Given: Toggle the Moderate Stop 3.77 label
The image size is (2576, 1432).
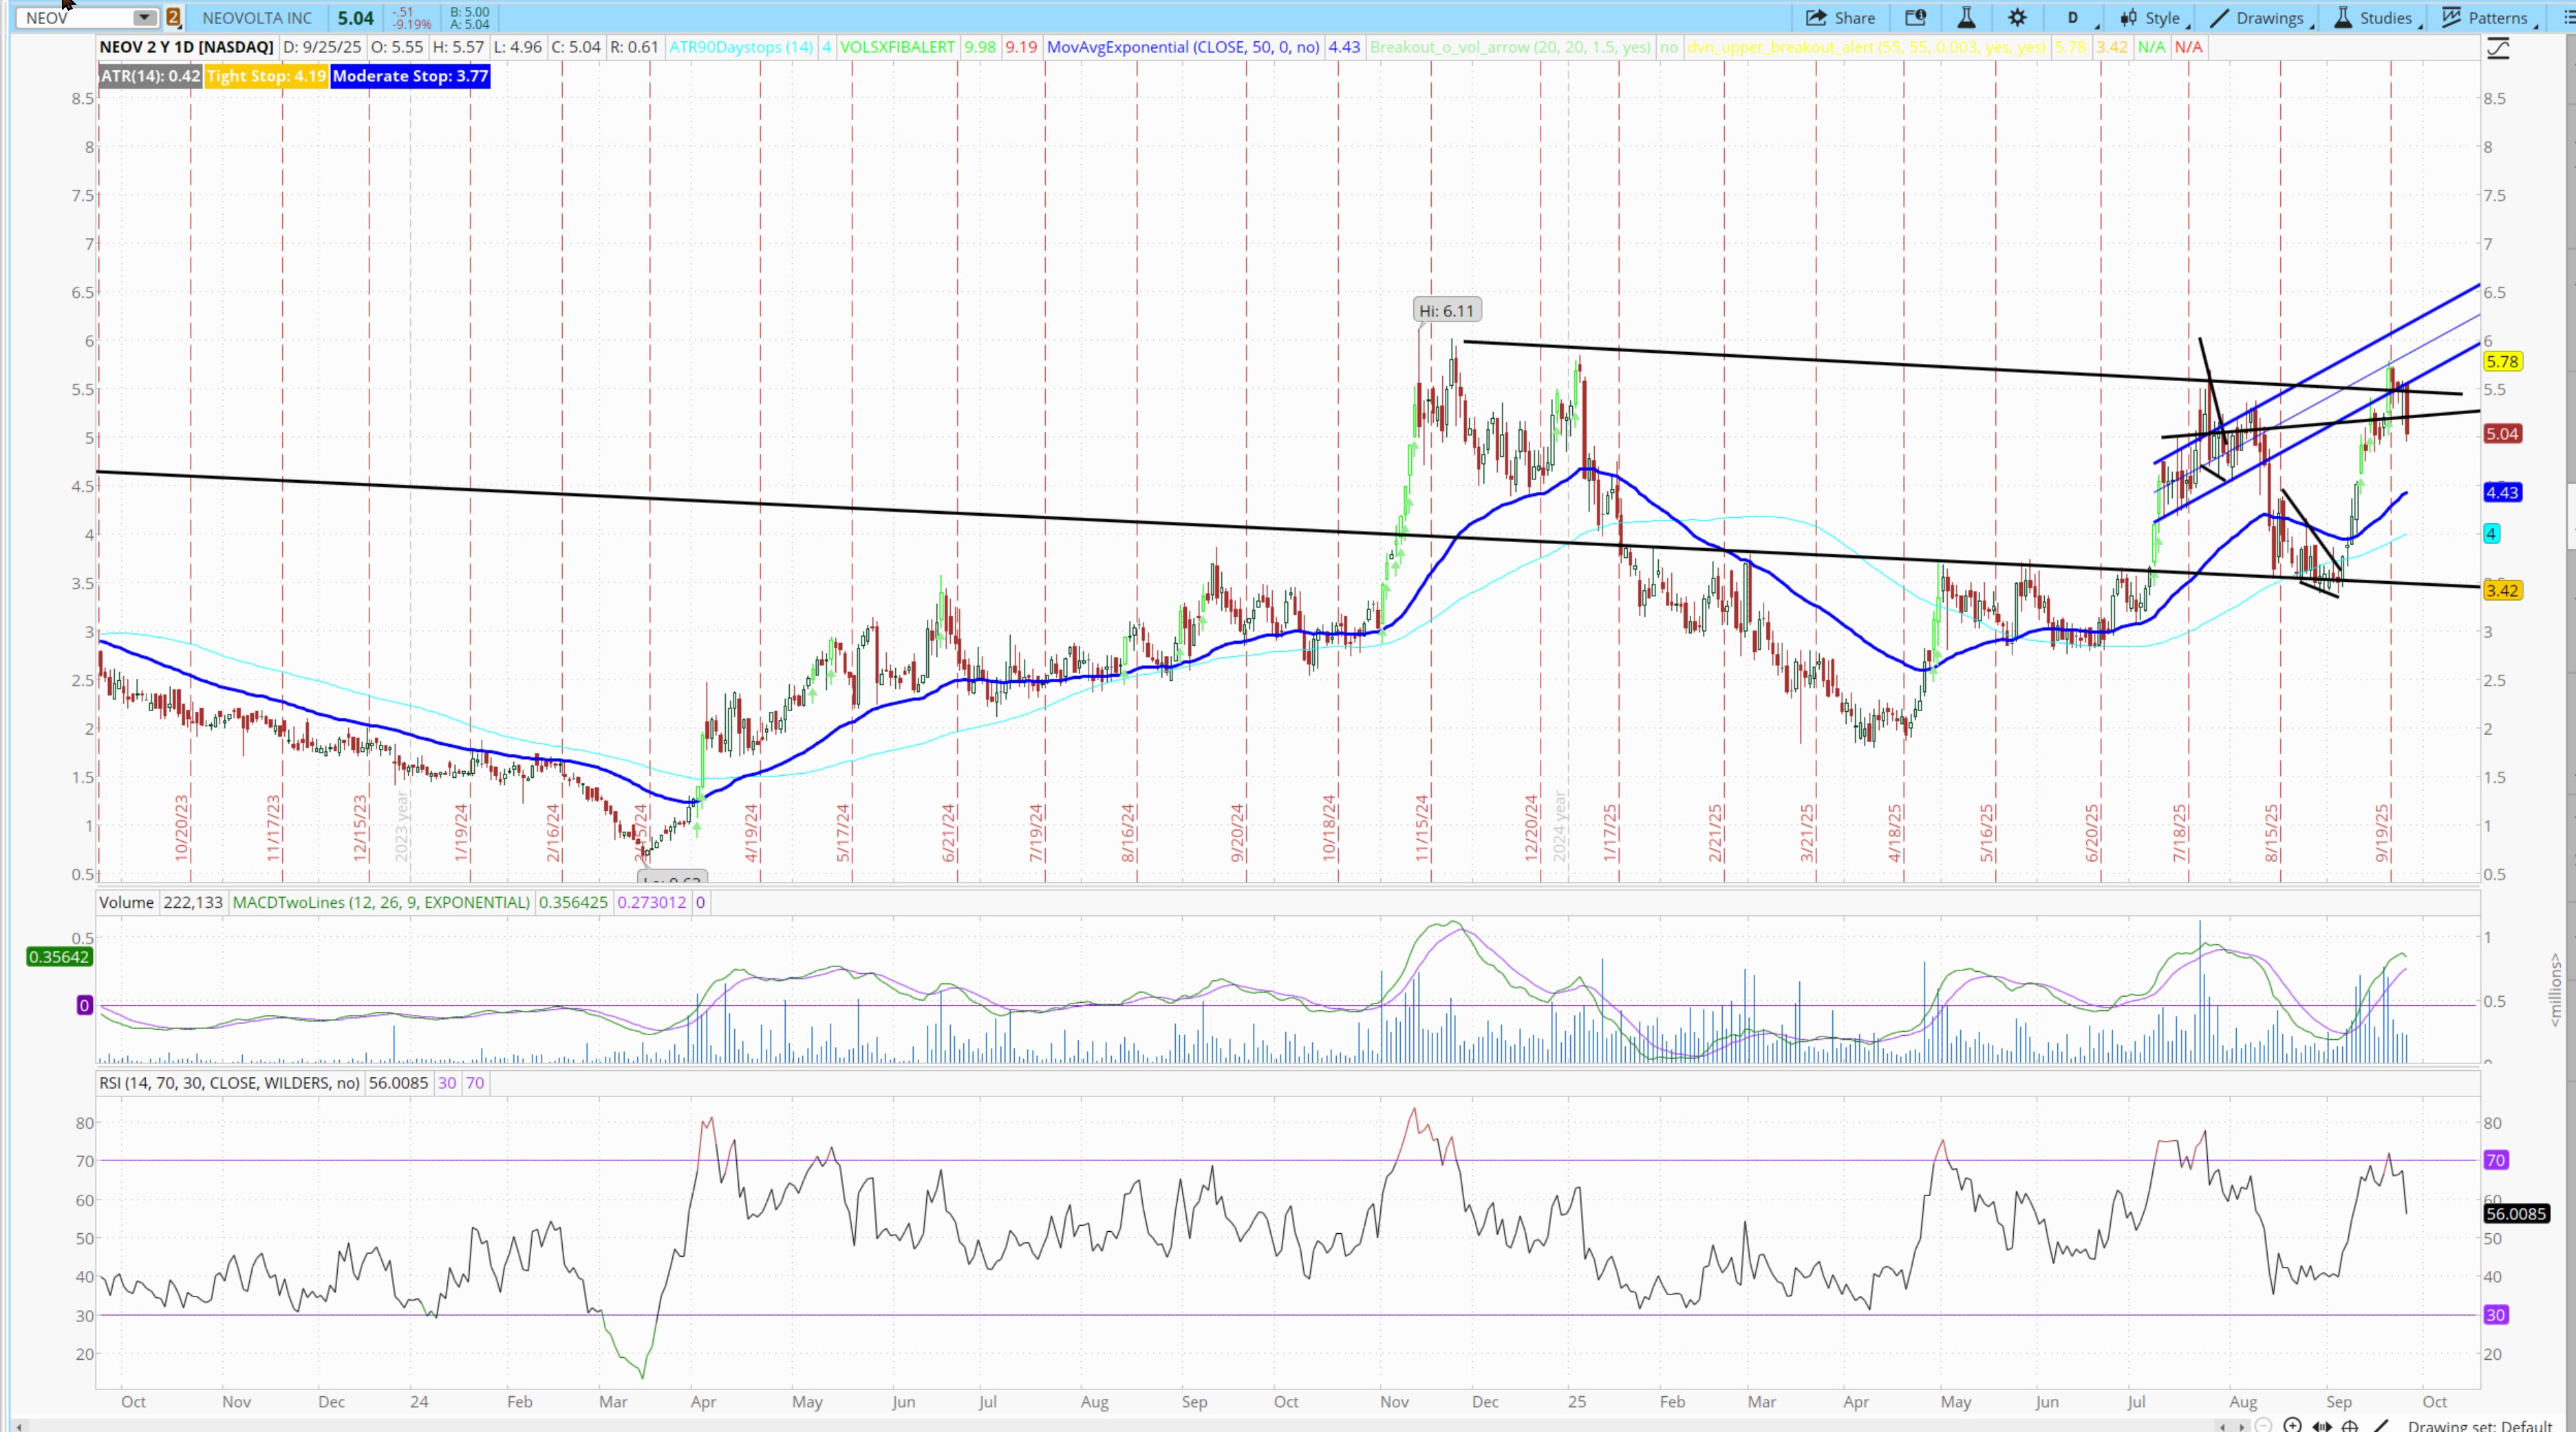Looking at the screenshot, I should (410, 76).
